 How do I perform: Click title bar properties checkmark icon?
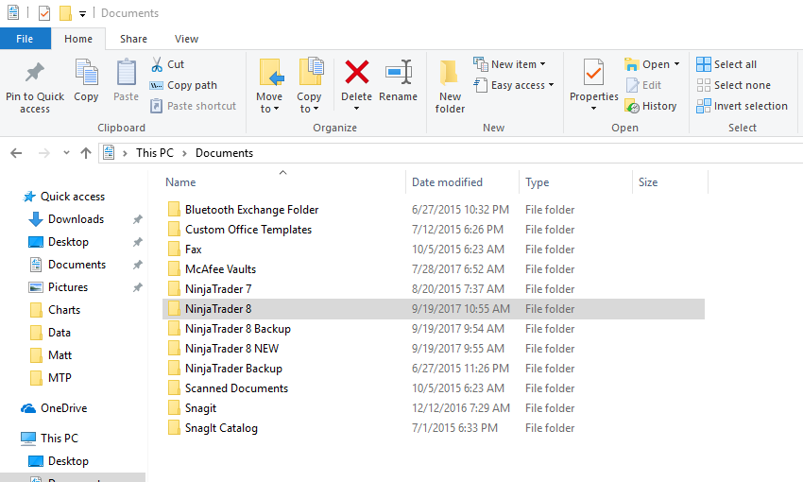point(44,13)
